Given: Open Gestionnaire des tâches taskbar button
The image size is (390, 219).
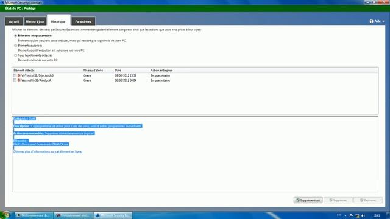Looking at the screenshot, I should pyautogui.click(x=34, y=215).
